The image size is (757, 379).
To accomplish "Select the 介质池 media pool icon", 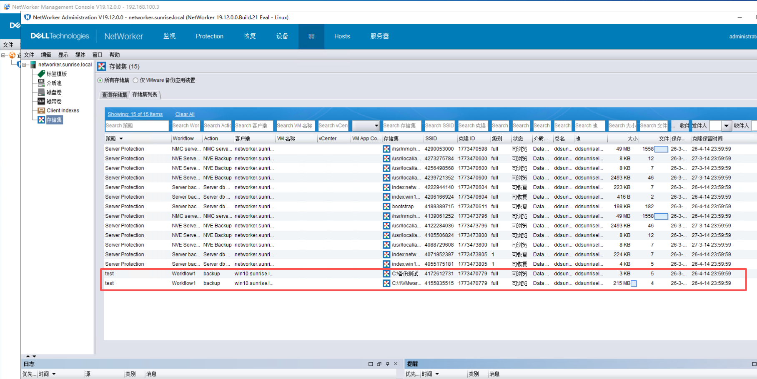I will coord(41,83).
